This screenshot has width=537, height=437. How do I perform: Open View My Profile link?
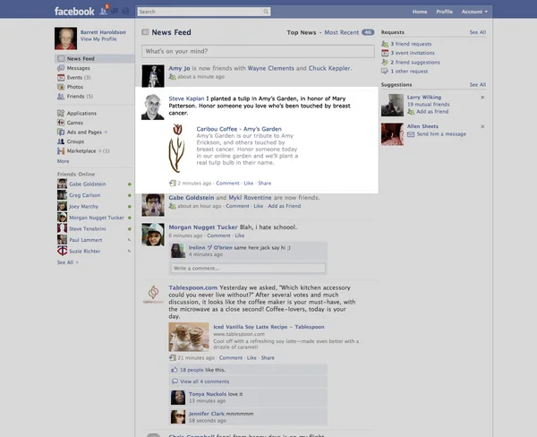[x=98, y=39]
